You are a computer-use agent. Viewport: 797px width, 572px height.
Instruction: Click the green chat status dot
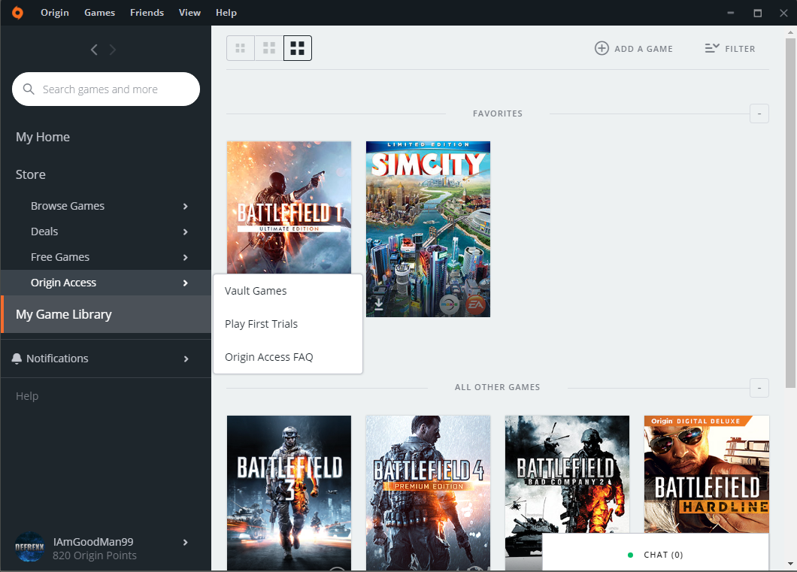[x=630, y=555]
